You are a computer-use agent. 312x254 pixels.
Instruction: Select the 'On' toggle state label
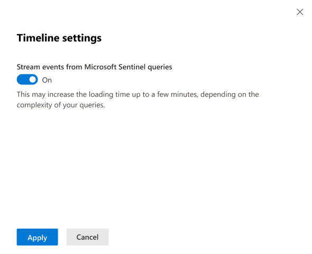pyautogui.click(x=47, y=80)
